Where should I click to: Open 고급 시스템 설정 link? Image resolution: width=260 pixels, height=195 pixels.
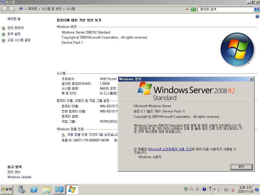[x=19, y=40]
